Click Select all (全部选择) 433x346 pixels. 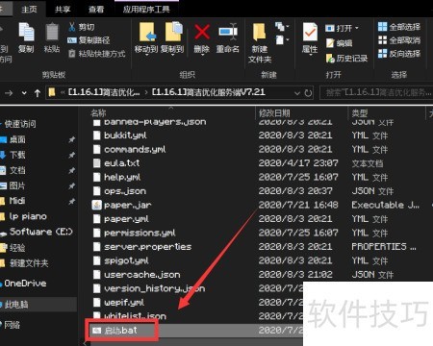tap(399, 27)
